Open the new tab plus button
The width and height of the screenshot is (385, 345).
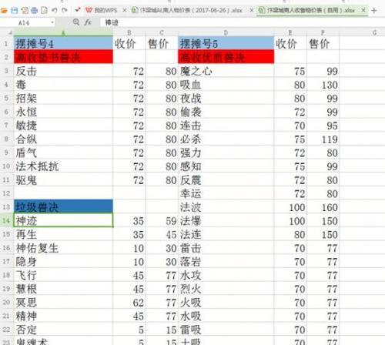click(x=374, y=11)
